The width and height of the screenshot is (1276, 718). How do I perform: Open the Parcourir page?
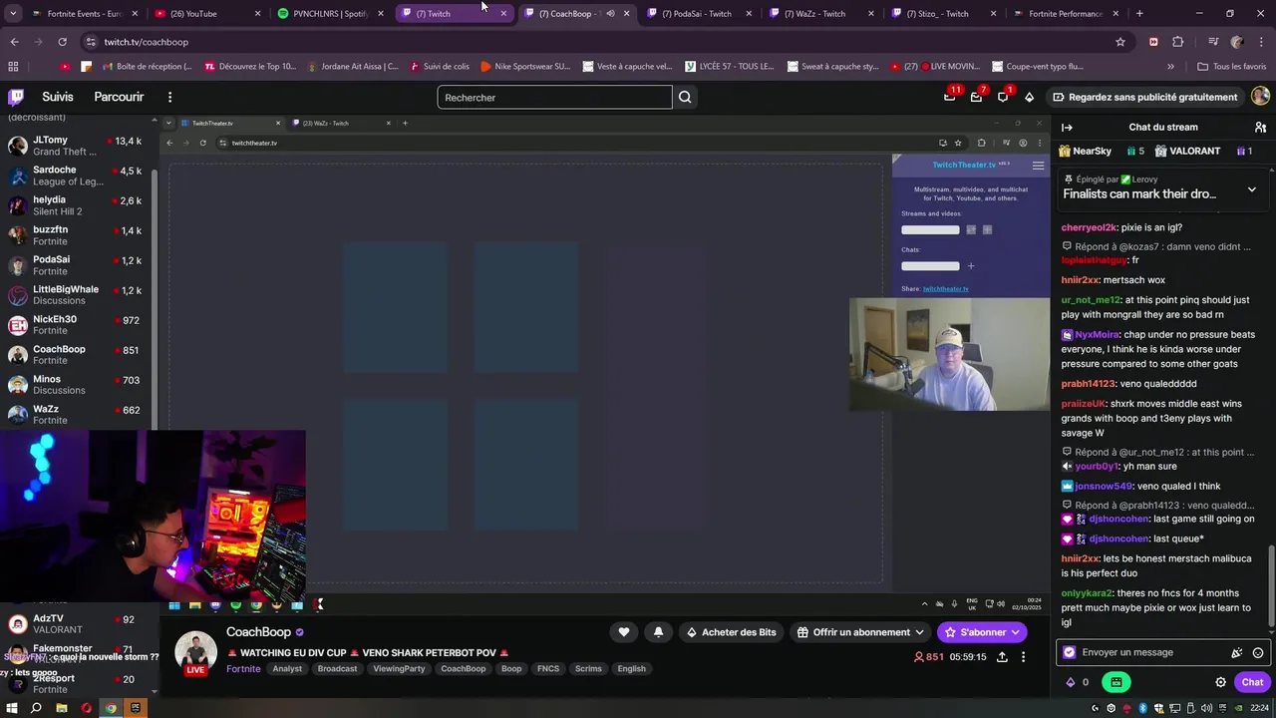pos(119,97)
